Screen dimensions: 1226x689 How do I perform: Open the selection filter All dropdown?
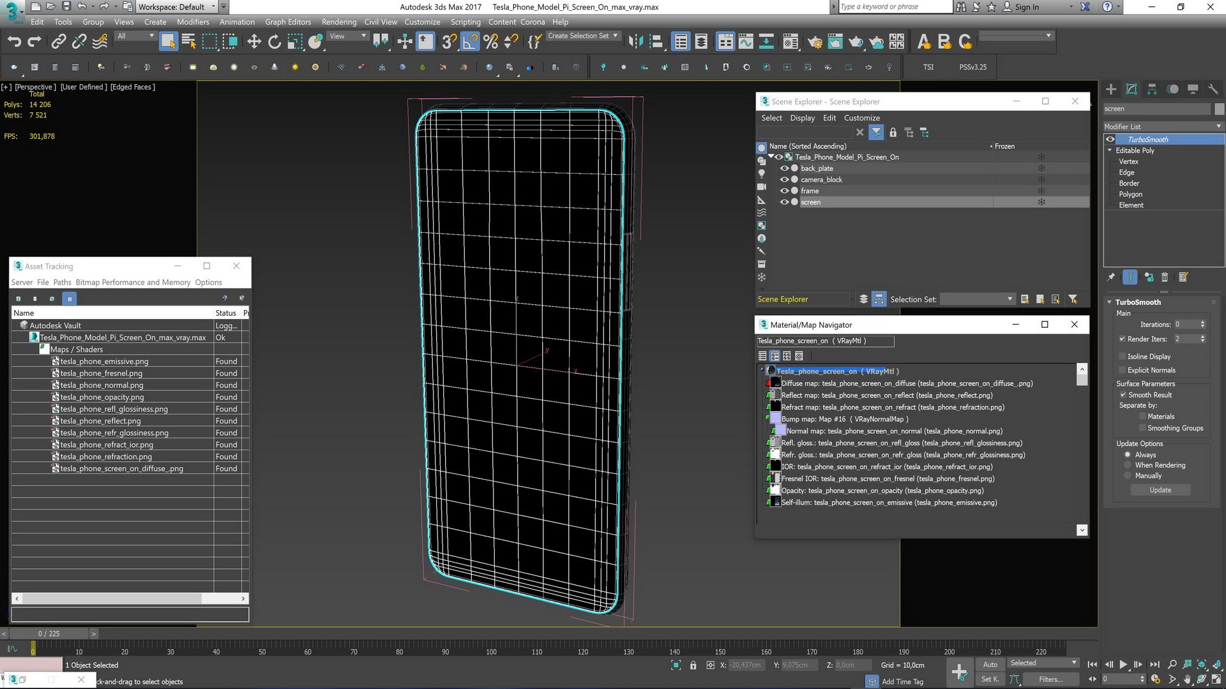[x=135, y=36]
